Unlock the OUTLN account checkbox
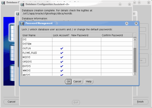Screen dimensions: 152x108 point(62,48)
